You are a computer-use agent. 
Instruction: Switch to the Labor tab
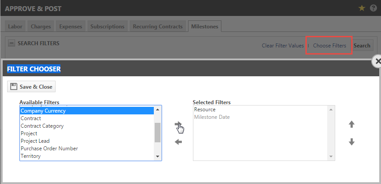click(x=15, y=27)
